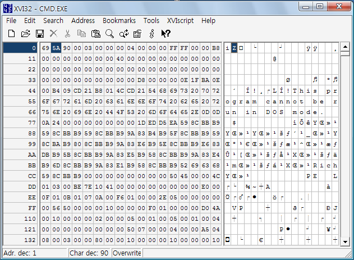Click the XVI32 title bar application icon

(8, 8)
